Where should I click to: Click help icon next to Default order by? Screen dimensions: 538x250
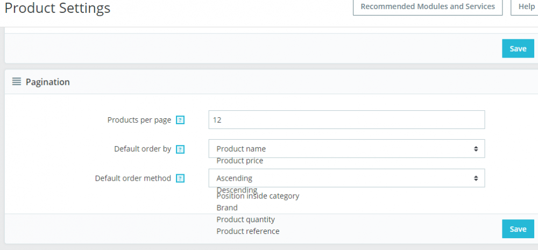point(180,149)
